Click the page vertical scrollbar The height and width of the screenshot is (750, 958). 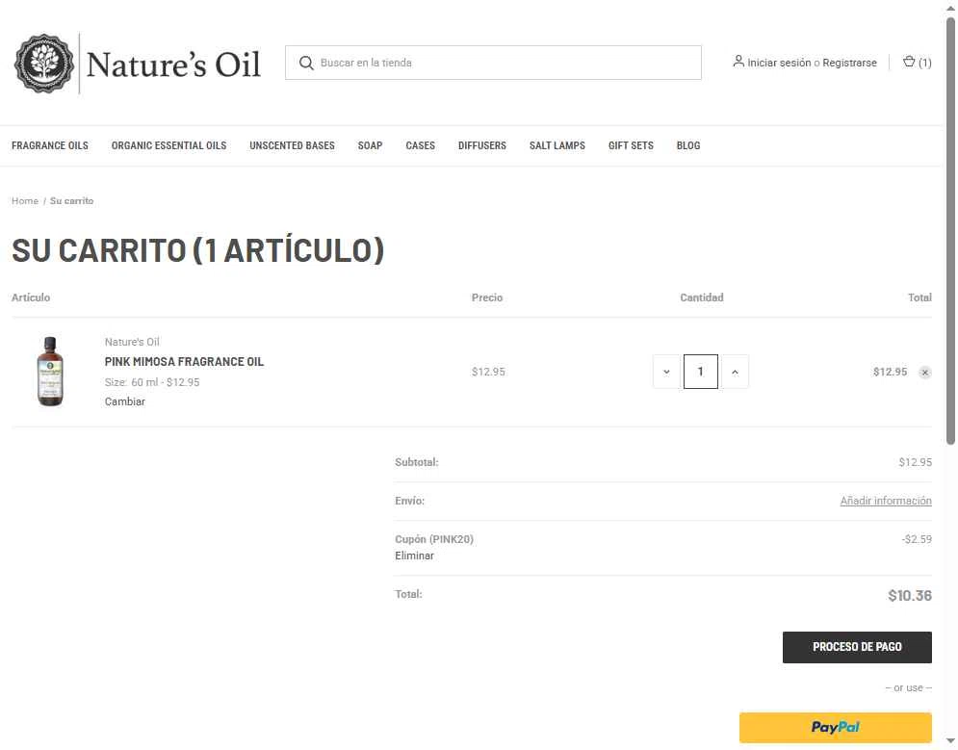point(950,232)
